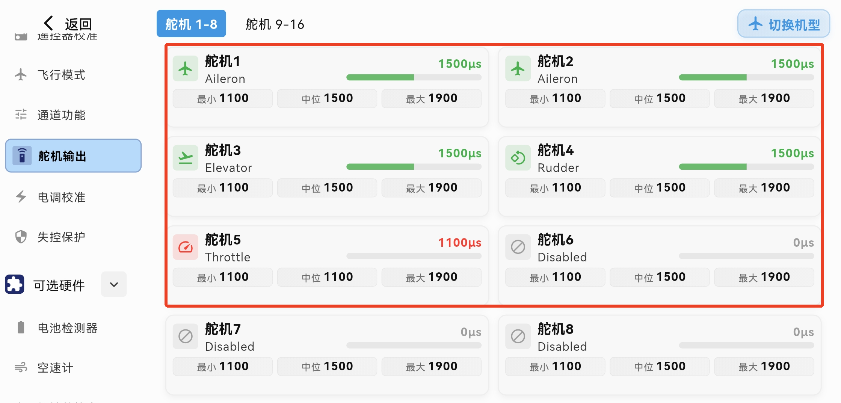Screen dimensions: 841x403
Task: Click the green airplane icon for 舵机1
Action: pos(185,69)
